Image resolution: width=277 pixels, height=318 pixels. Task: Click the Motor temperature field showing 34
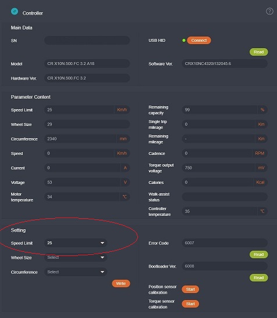click(87, 197)
